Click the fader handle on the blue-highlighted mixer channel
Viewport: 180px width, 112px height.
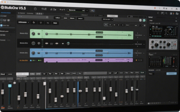click(80, 91)
